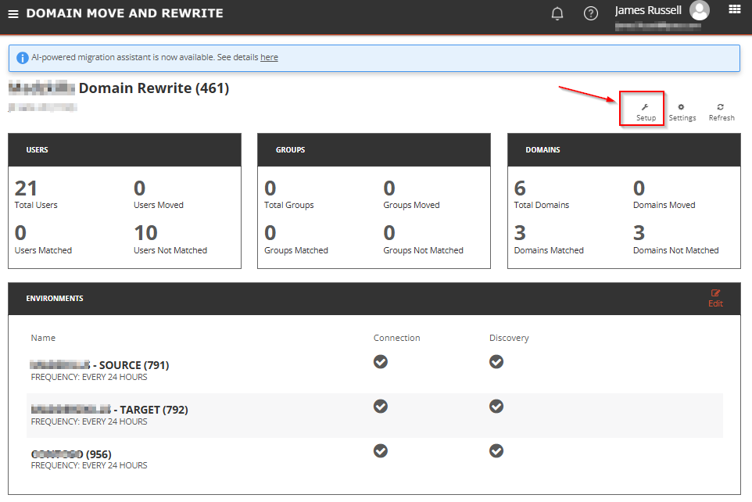
Task: Click the Users Matched value
Action: (x=20, y=233)
